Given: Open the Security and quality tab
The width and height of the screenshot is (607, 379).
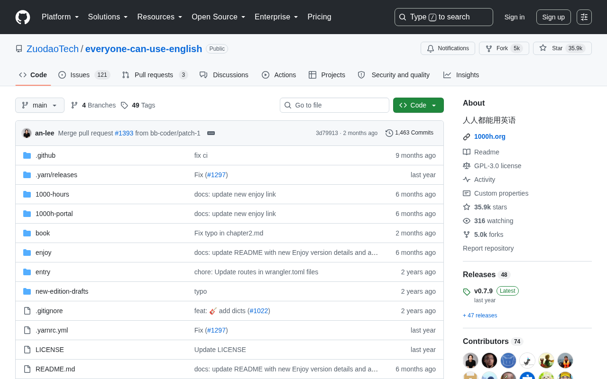Looking at the screenshot, I should pyautogui.click(x=394, y=75).
